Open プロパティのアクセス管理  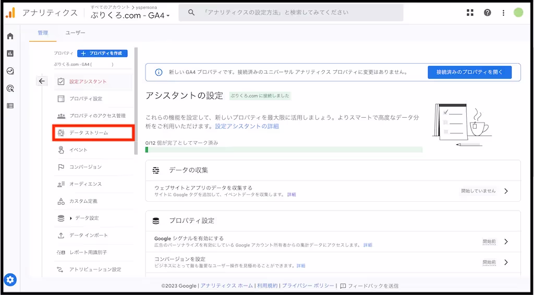point(93,116)
